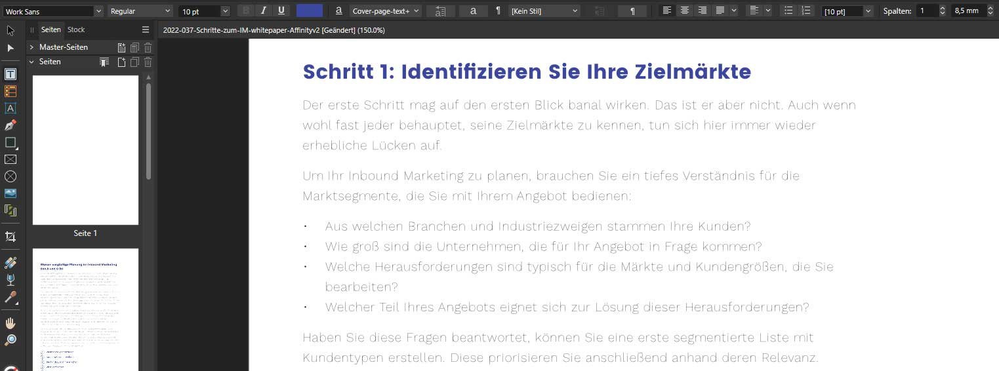The image size is (999, 371).
Task: Activate the Vector Crop tool
Action: [x=10, y=237]
